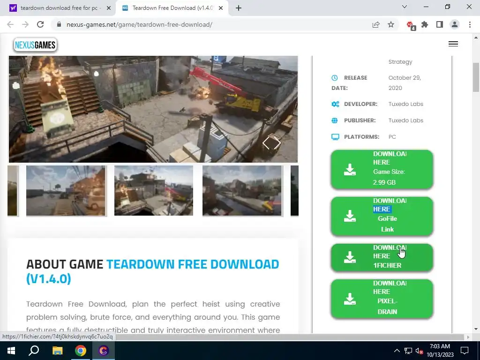This screenshot has height=360, width=480.
Task: Toggle the browser side panel icon
Action: tap(440, 24)
